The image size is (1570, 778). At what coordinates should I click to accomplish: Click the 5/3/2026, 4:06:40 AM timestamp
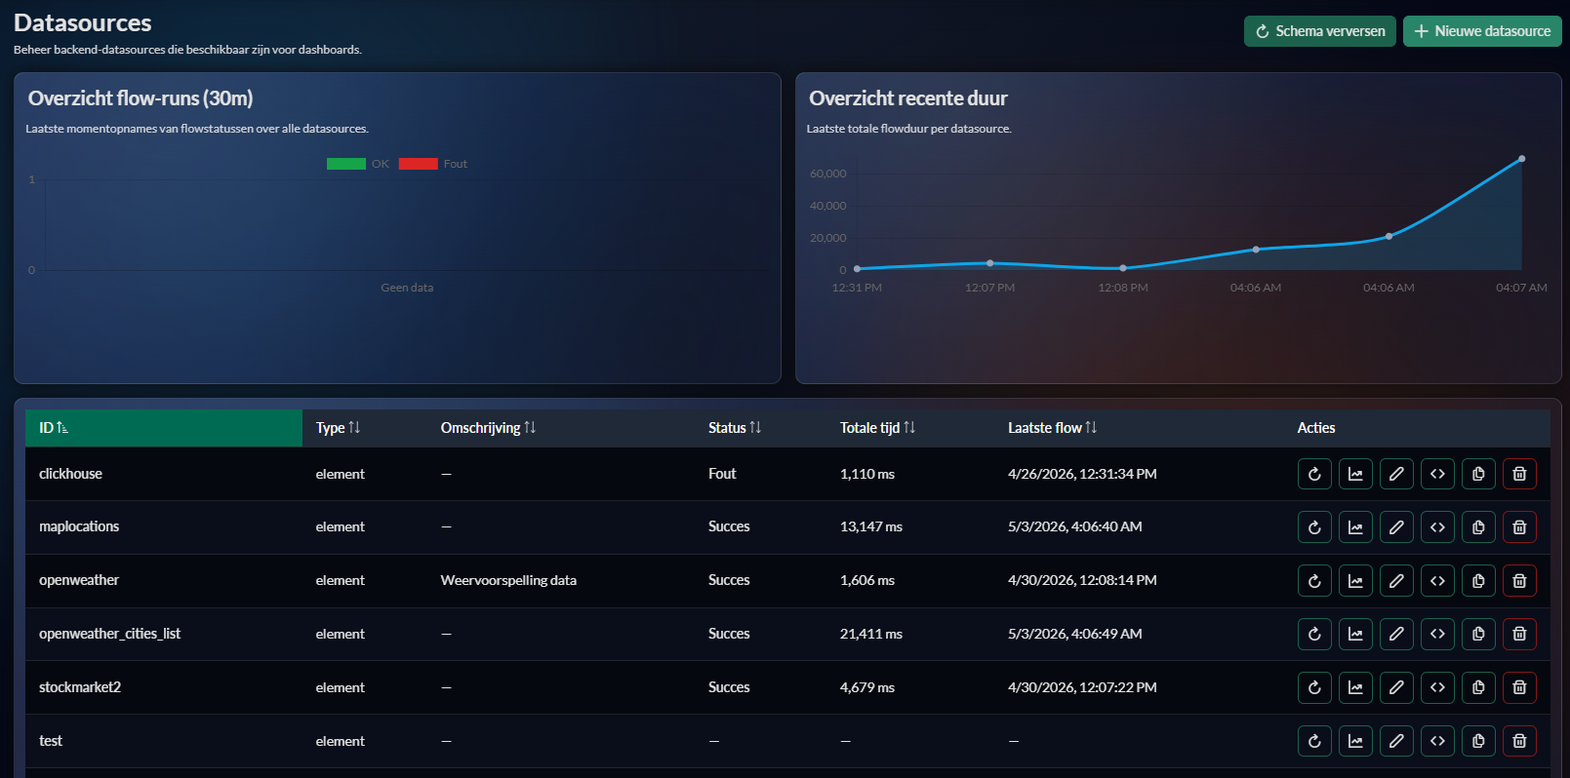[x=1074, y=526]
